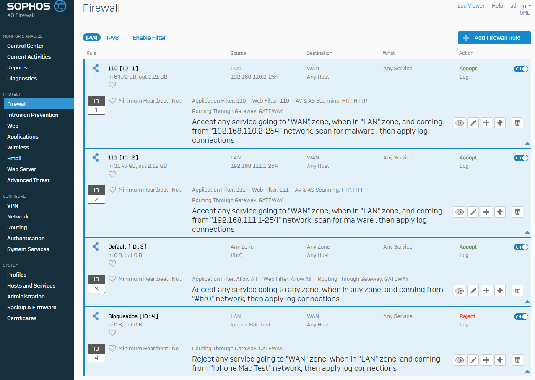
Task: Collapse the Bloqueados rule details arrow
Action: click(x=527, y=371)
